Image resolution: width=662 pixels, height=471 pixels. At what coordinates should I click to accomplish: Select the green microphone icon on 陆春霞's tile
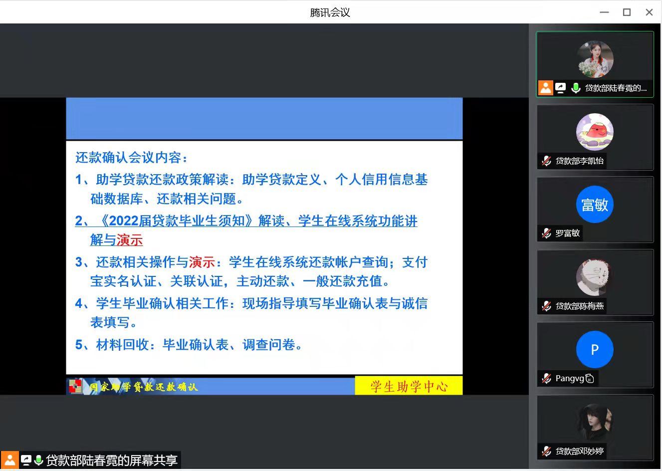pyautogui.click(x=575, y=88)
